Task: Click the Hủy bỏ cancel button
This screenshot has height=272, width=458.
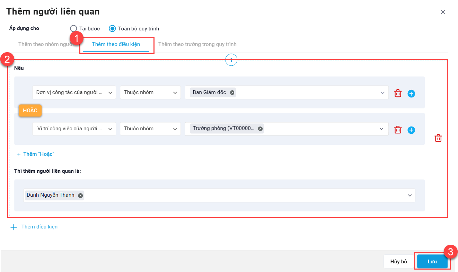Action: (399, 262)
